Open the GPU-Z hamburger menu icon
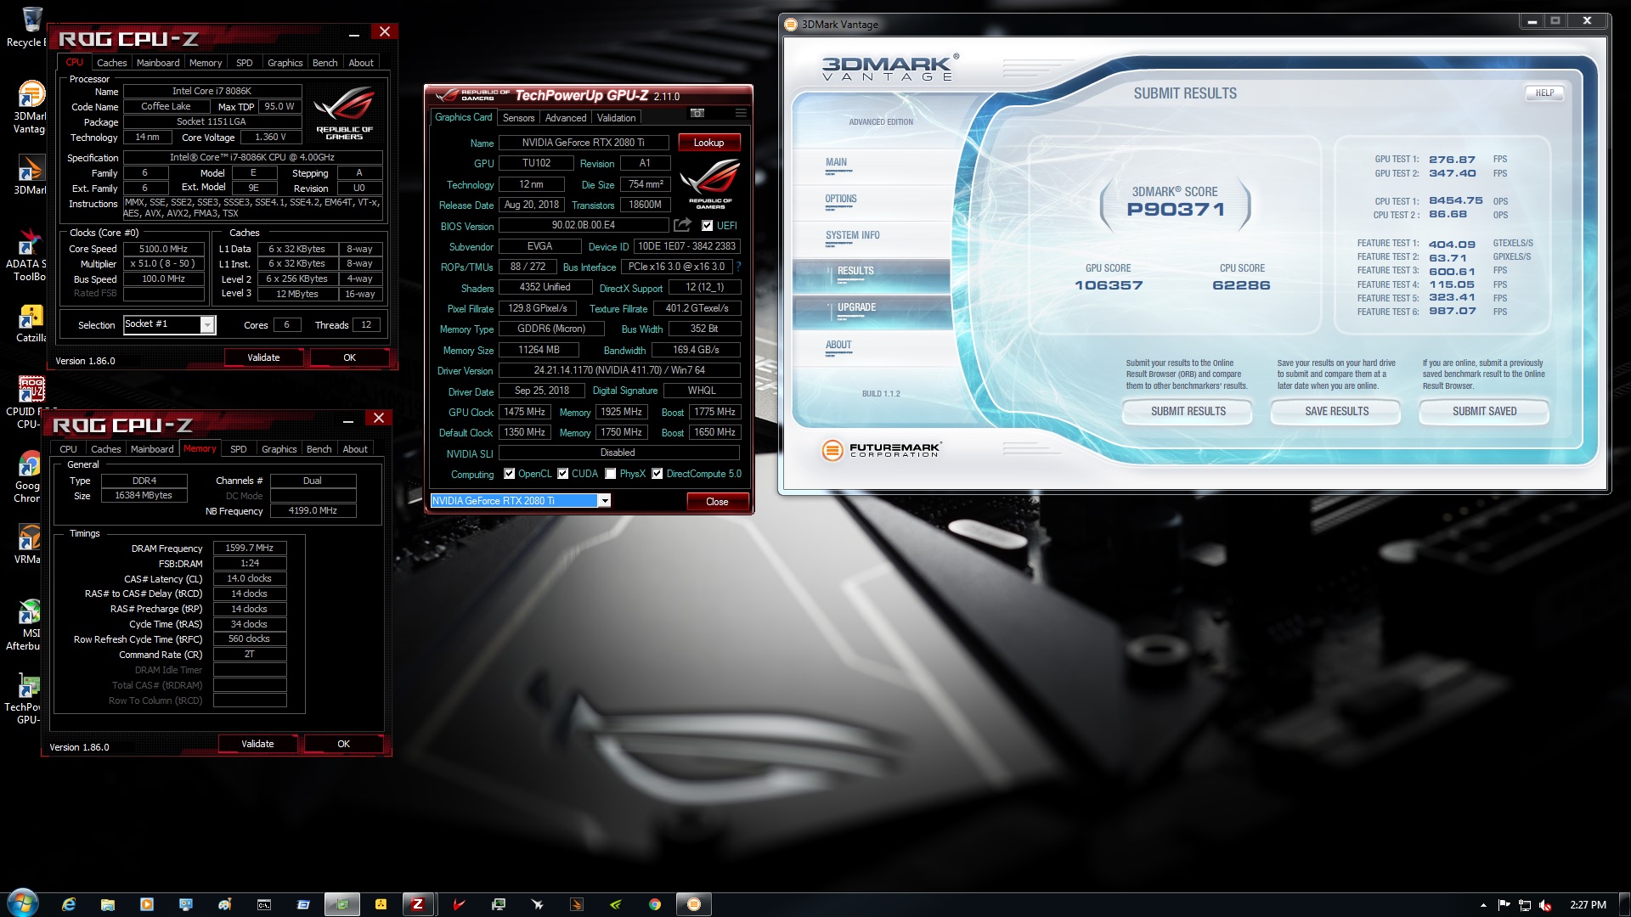Image resolution: width=1631 pixels, height=917 pixels. 741,113
